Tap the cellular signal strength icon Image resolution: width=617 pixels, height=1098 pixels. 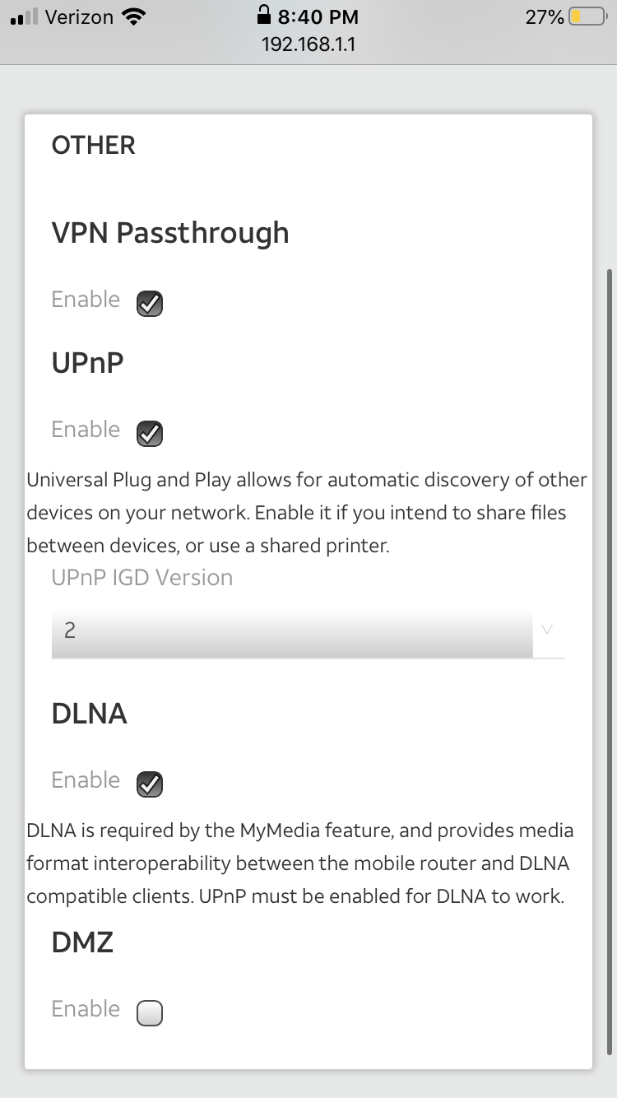click(x=25, y=18)
